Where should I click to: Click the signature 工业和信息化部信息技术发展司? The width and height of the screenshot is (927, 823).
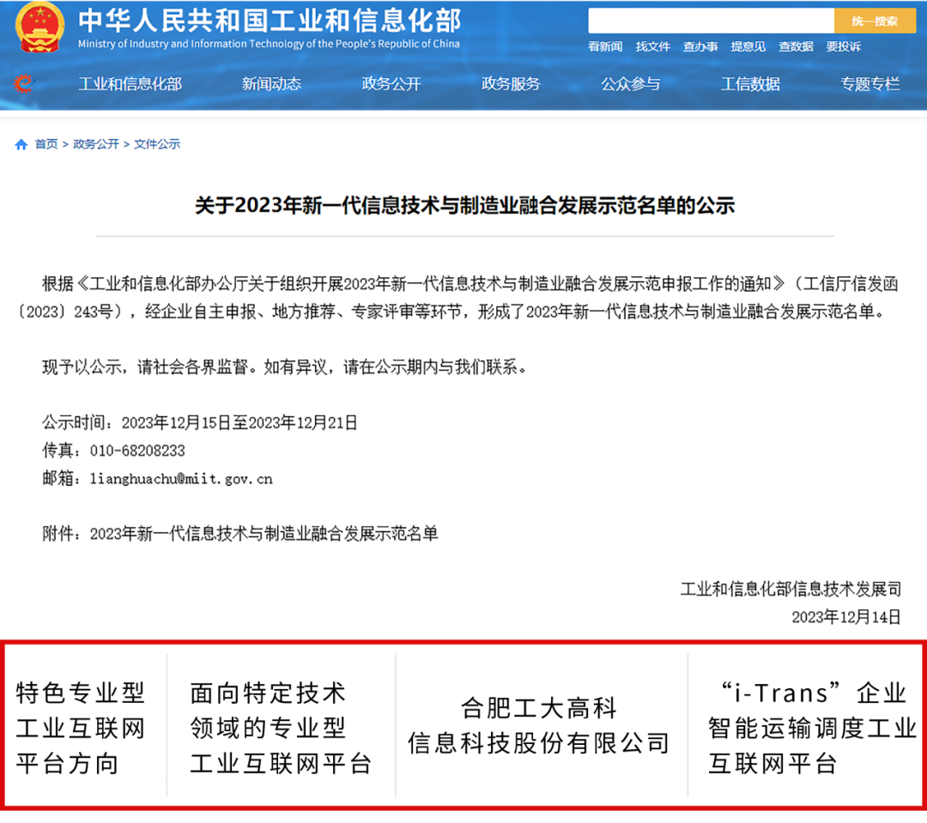[x=791, y=589]
